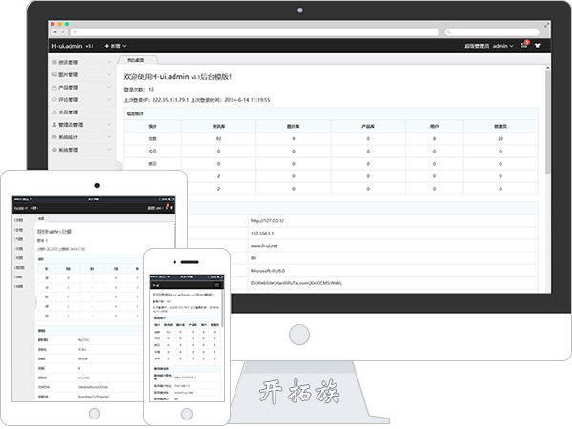Click the browser search field
572x429 pixels.
[492, 32]
